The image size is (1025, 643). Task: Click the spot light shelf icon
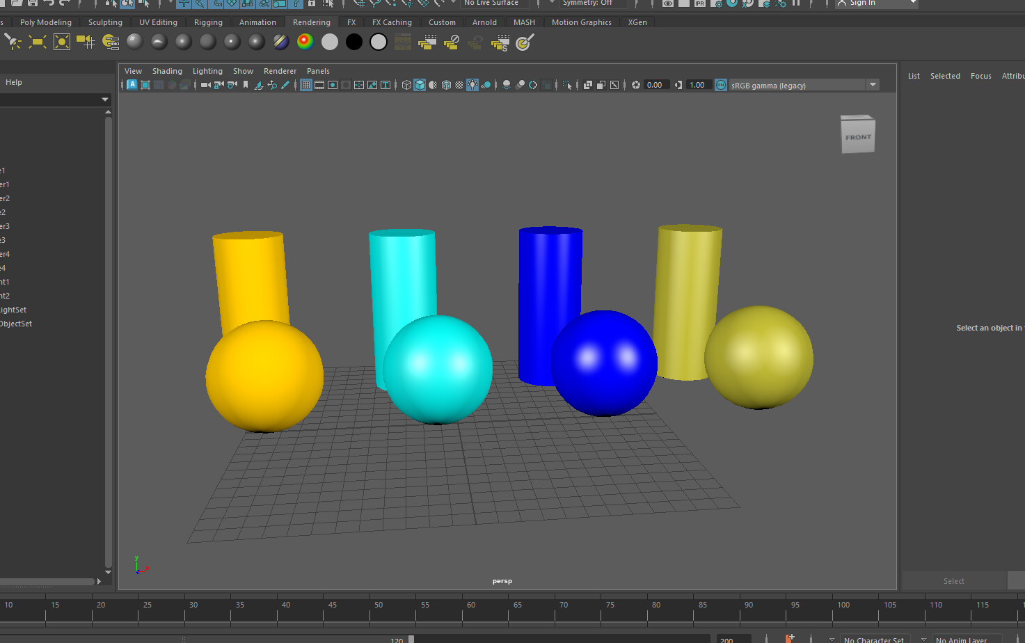coord(13,42)
